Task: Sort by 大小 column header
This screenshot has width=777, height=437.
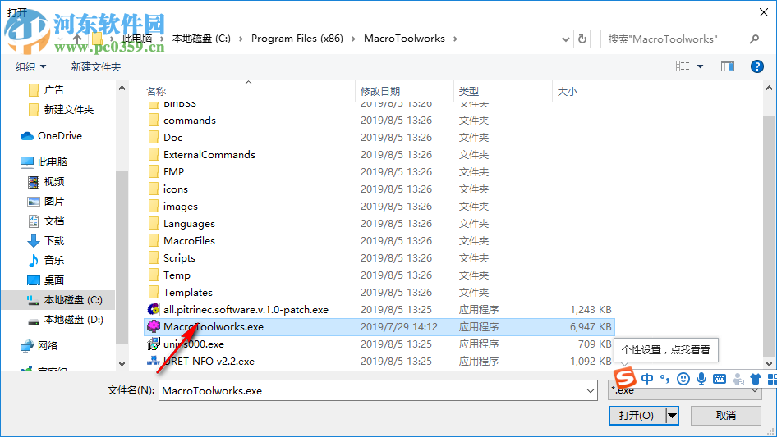Action: pyautogui.click(x=568, y=91)
